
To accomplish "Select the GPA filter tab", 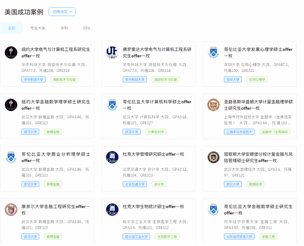I will point(86,28).
